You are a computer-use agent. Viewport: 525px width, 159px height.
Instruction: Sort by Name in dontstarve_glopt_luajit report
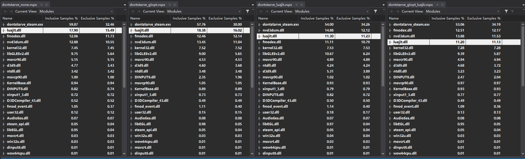pos(408,18)
